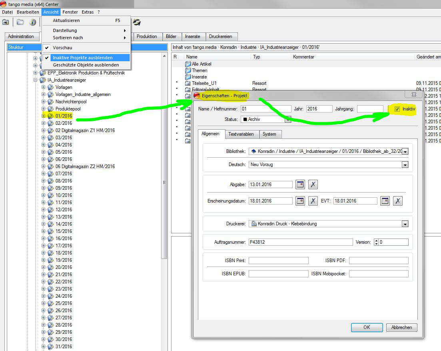Click the info icon in main toolbar

coord(33,22)
